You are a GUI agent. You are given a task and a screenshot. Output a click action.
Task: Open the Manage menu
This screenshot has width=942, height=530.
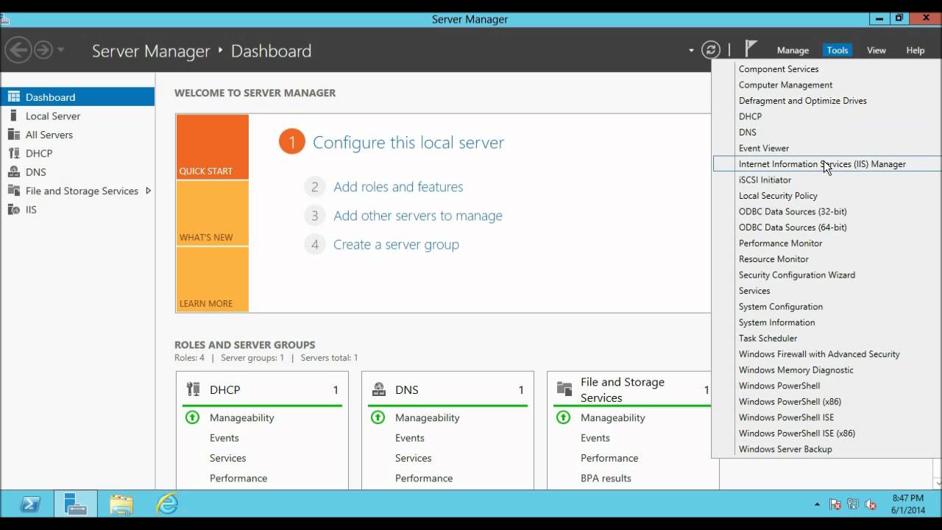pos(793,50)
